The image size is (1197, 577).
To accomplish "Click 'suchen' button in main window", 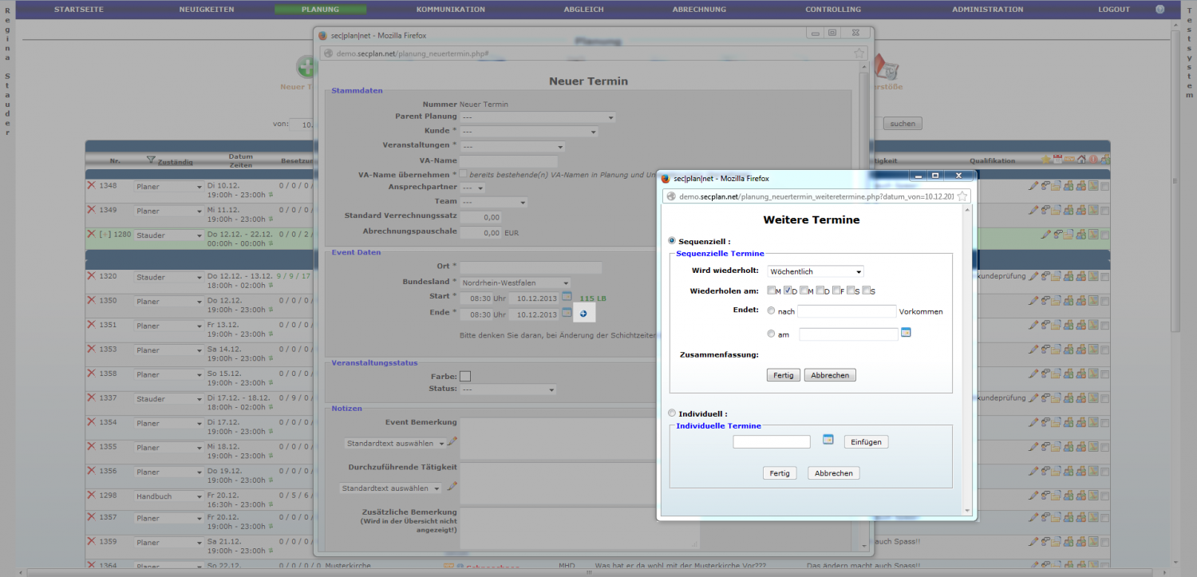I will click(903, 124).
